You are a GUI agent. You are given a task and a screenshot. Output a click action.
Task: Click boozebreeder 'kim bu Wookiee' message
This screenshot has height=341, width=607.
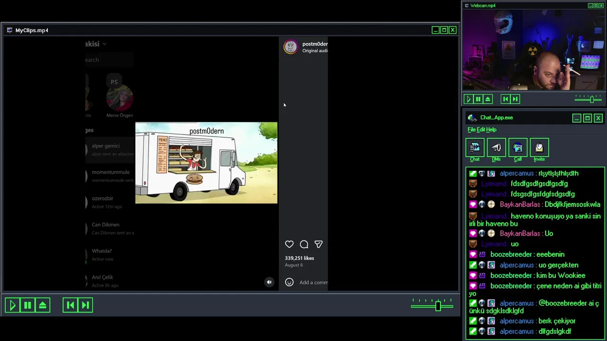click(527, 276)
